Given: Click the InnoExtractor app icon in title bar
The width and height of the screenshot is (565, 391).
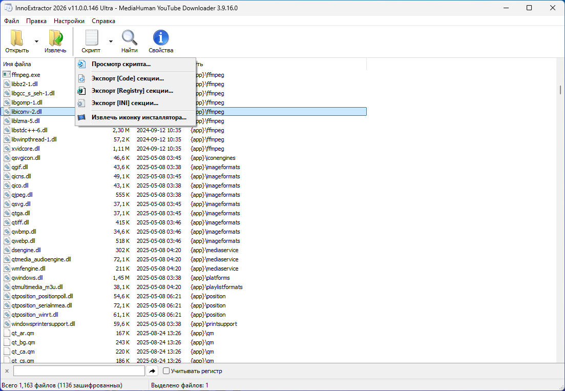Looking at the screenshot, I should tap(8, 8).
